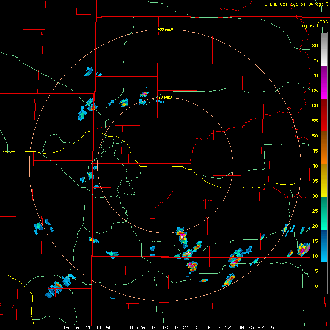Screen dimensions: 330x330
Task: Select scale value 0 on the color bar
Action: click(316, 286)
